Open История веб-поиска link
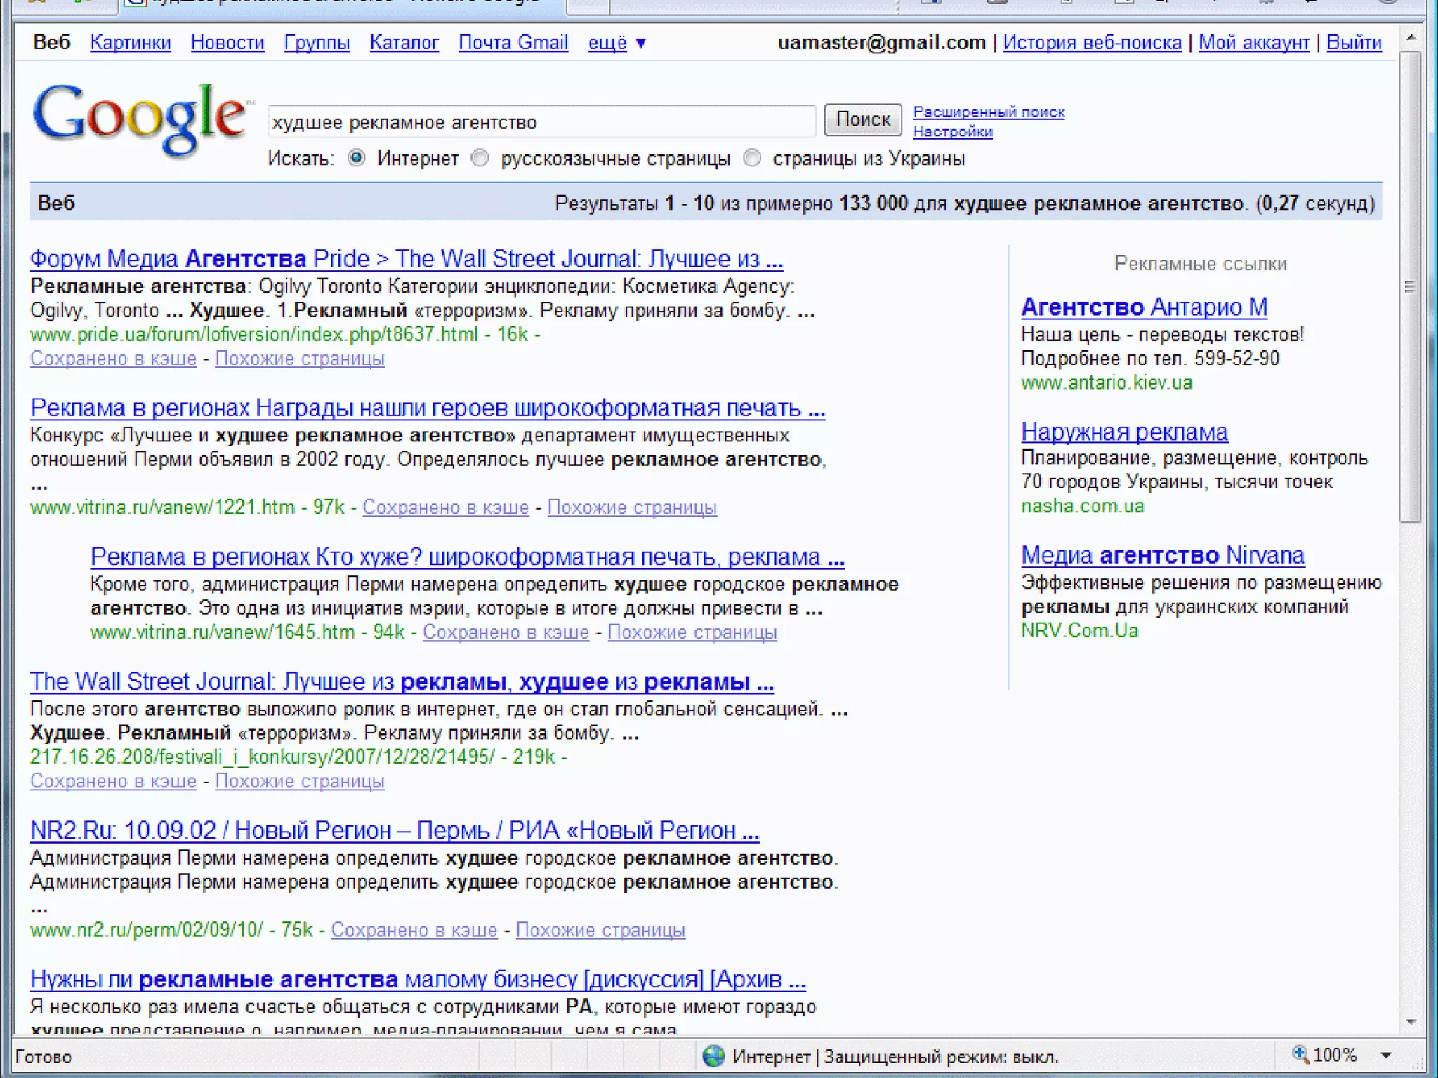1438x1078 pixels. click(1092, 43)
